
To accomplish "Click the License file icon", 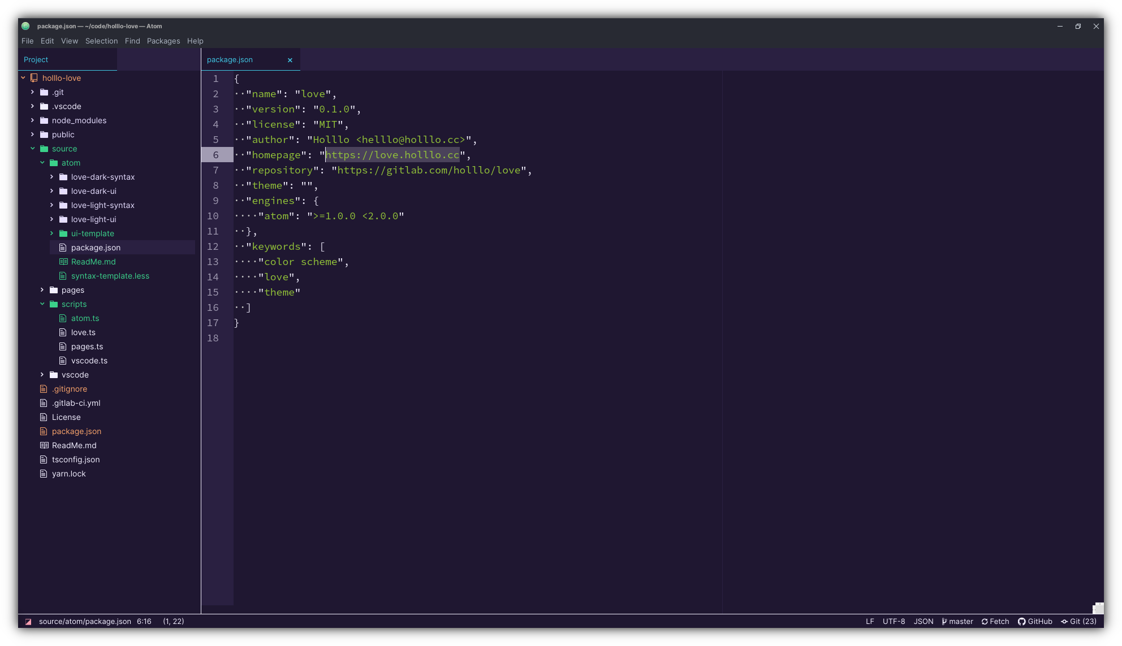I will pos(44,417).
